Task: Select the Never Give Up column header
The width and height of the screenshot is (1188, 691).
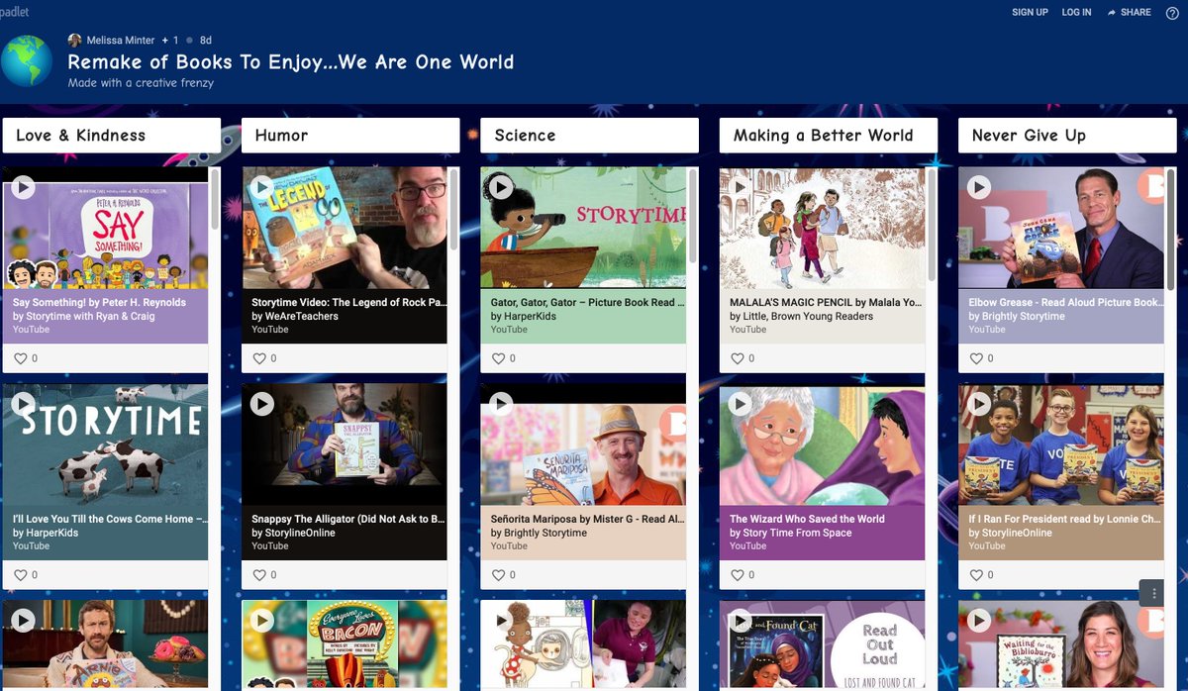Action: [1067, 136]
